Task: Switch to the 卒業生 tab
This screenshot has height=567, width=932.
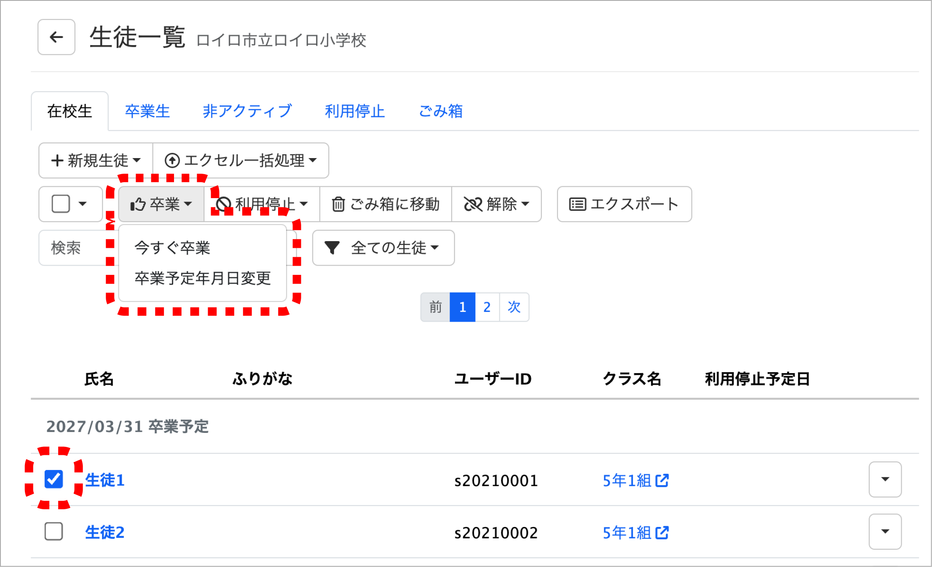Action: 147,111
